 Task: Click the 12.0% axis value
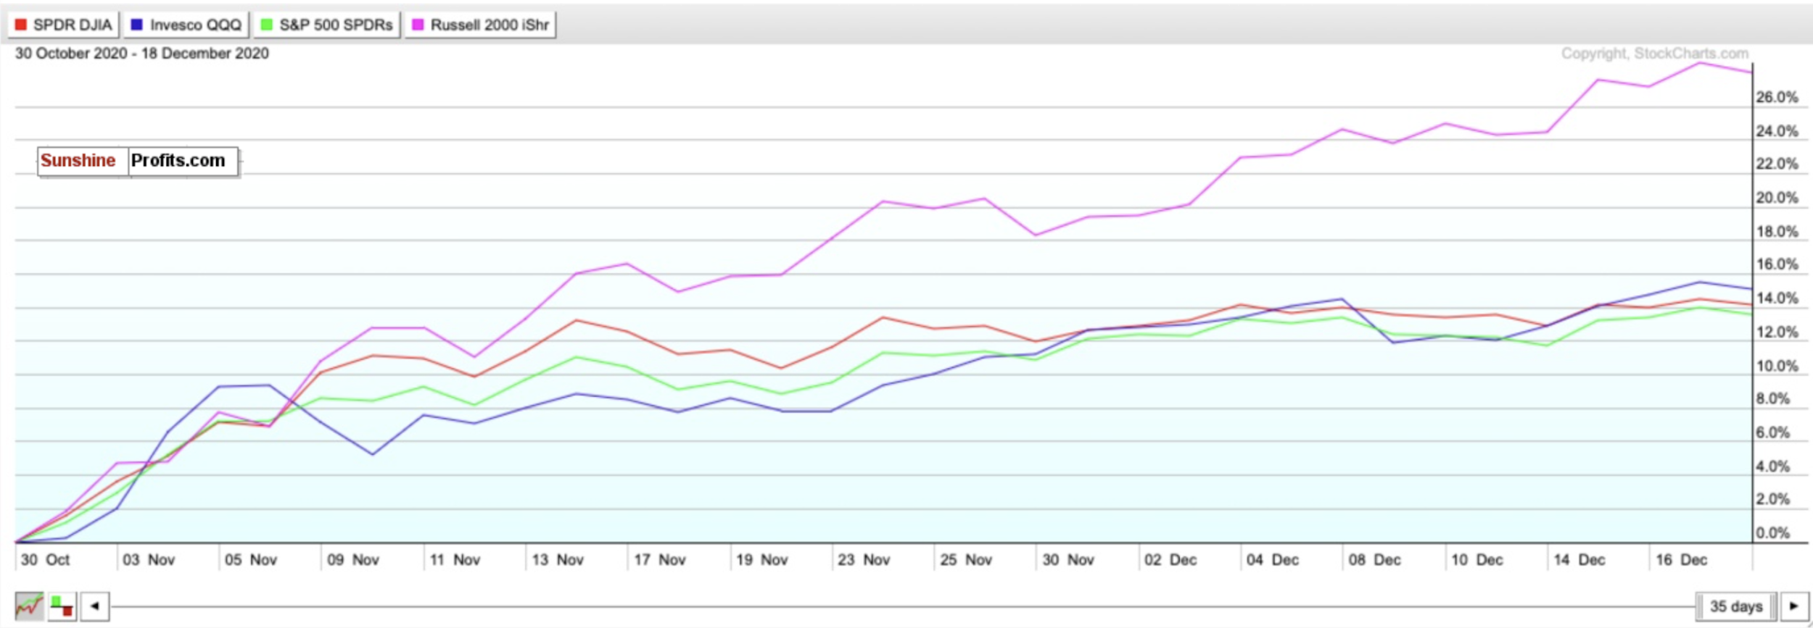1777,332
